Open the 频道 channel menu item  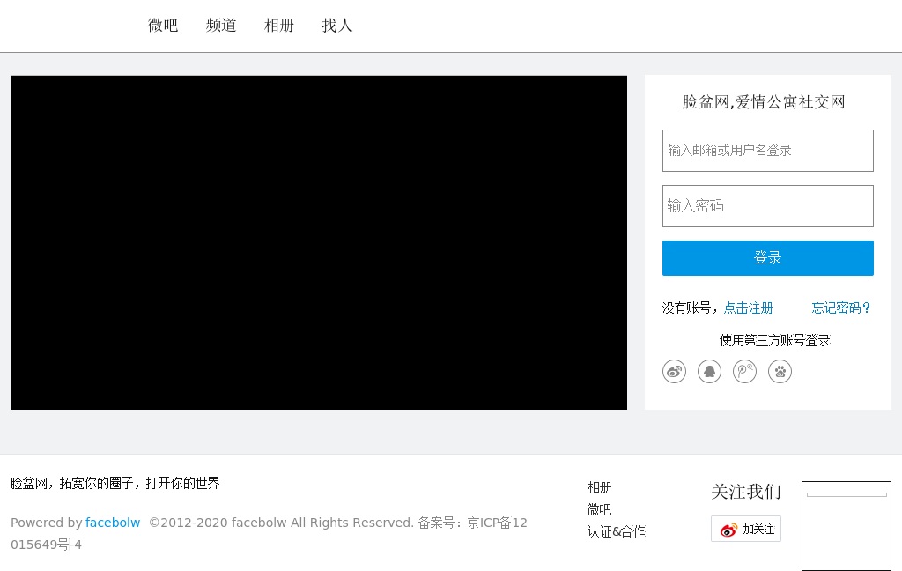click(x=221, y=26)
